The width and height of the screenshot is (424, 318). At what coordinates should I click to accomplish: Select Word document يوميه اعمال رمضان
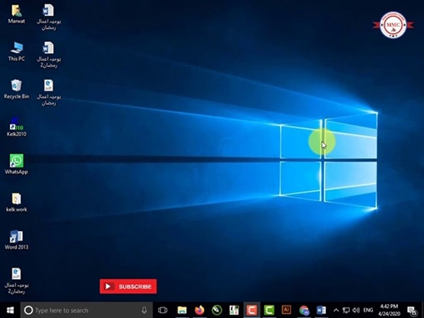[x=49, y=17]
